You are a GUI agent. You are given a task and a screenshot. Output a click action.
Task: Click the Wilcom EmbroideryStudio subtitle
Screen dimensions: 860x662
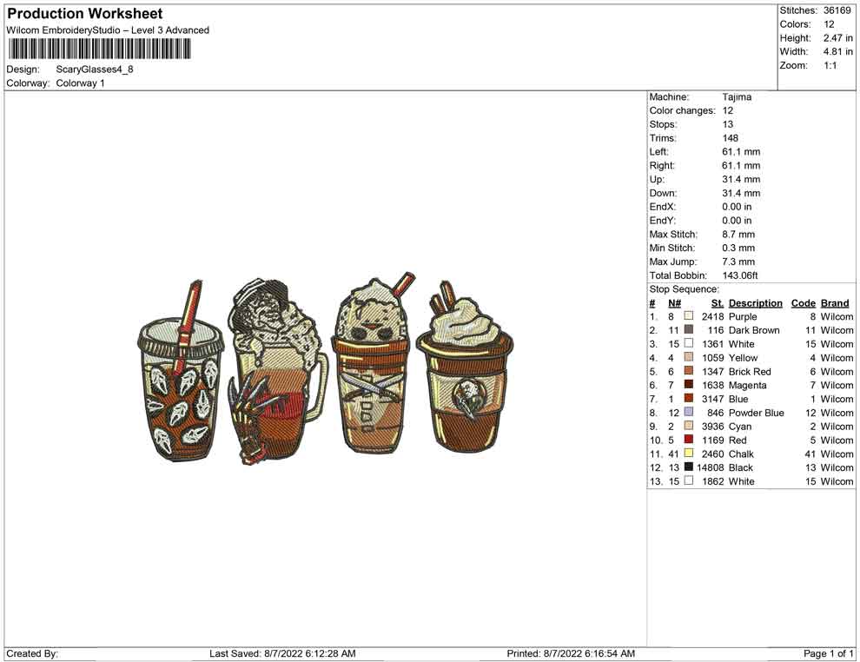(x=108, y=30)
